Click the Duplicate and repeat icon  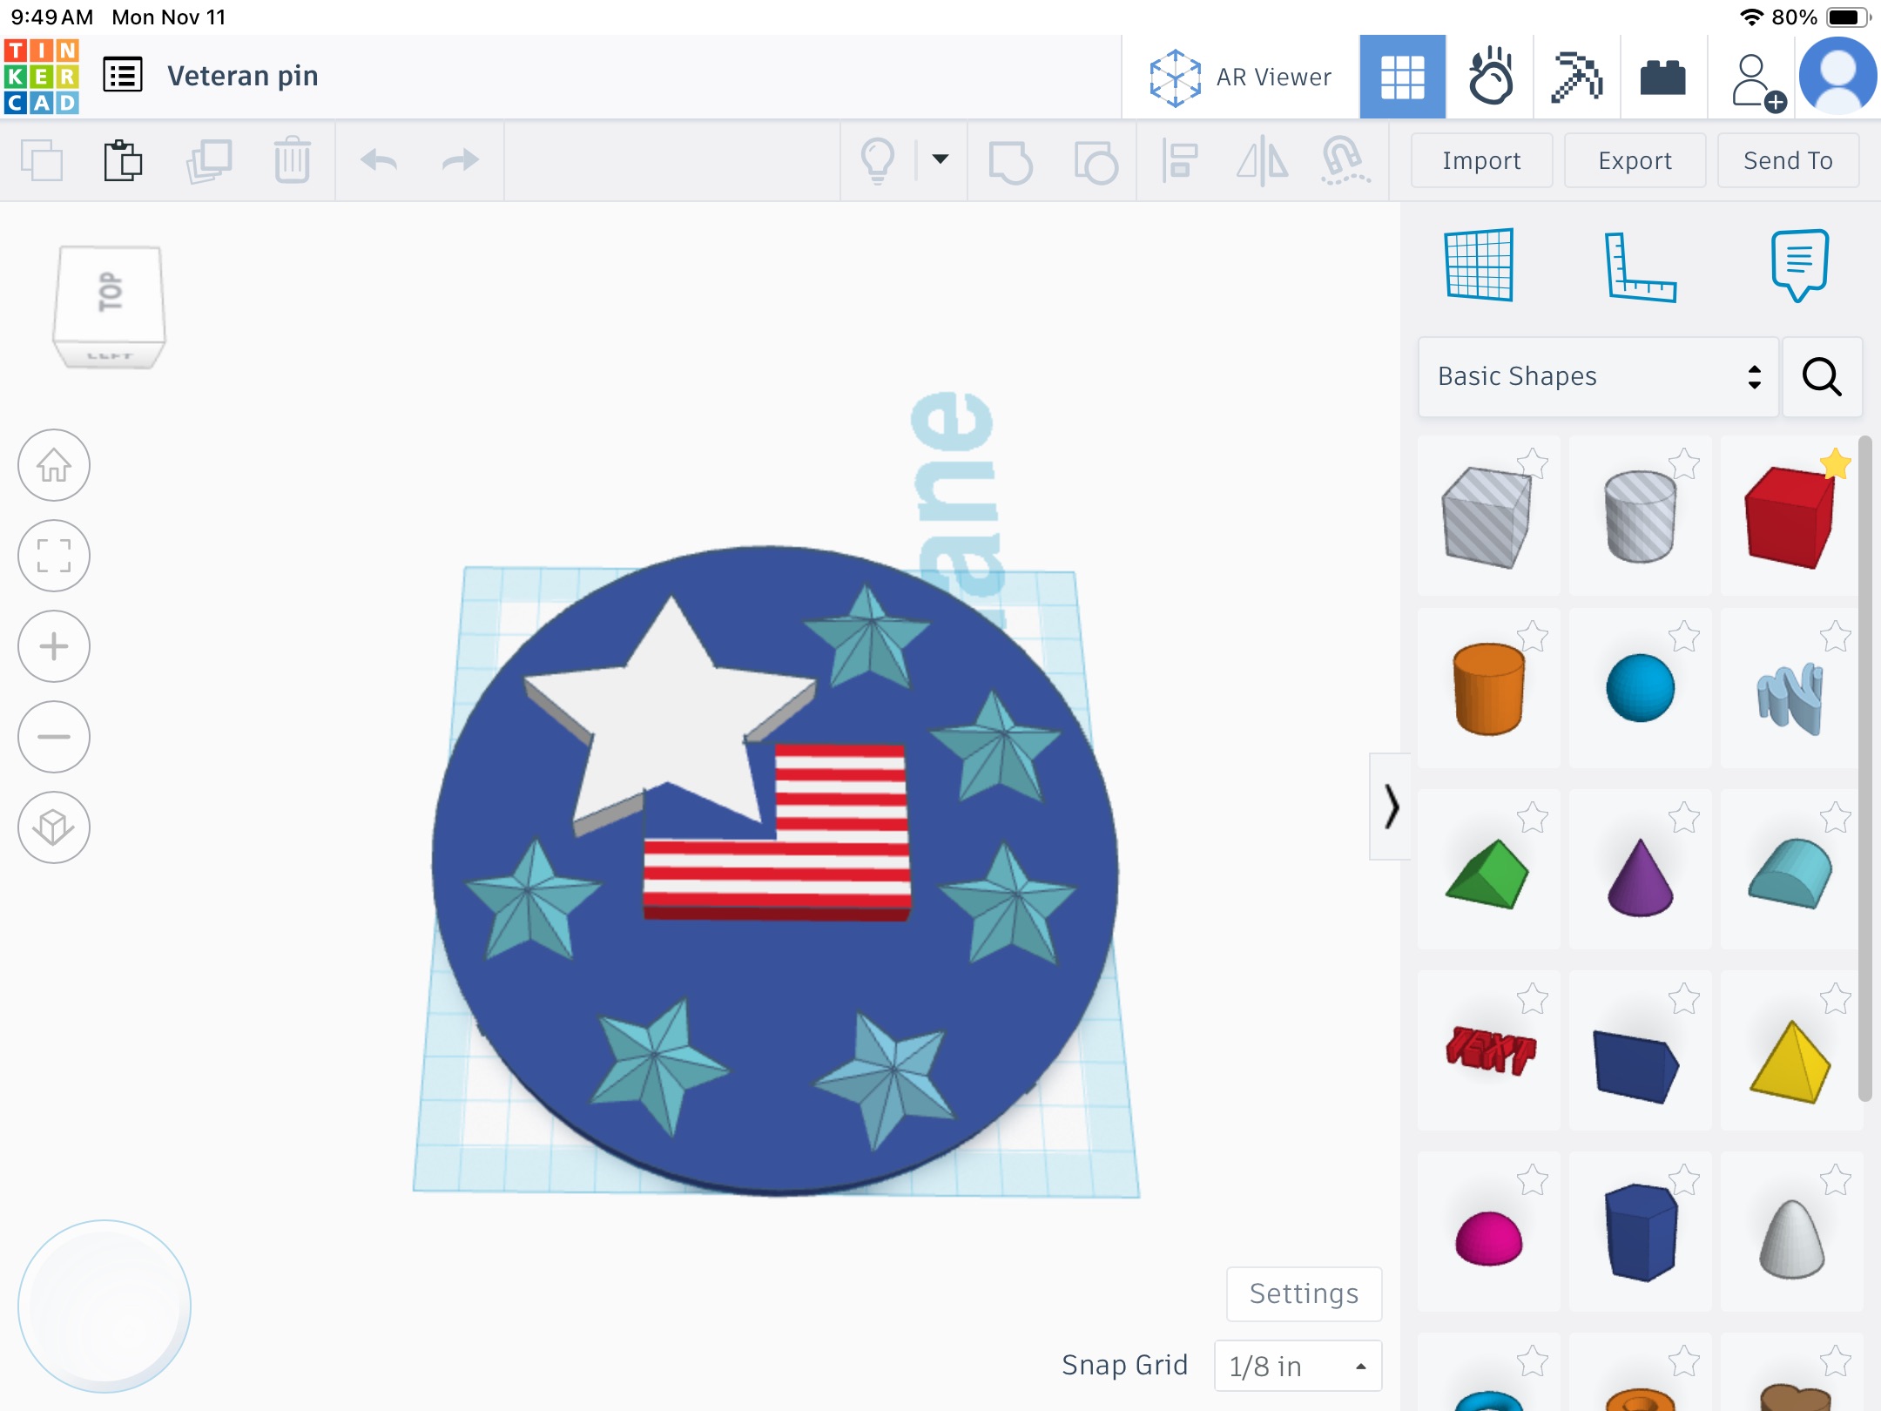(x=209, y=160)
